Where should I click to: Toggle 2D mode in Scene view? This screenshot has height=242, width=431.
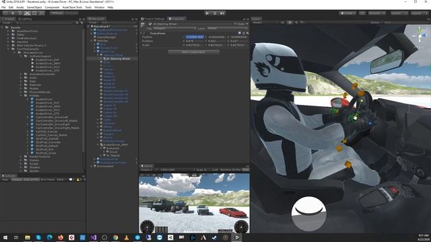pyautogui.click(x=283, y=22)
